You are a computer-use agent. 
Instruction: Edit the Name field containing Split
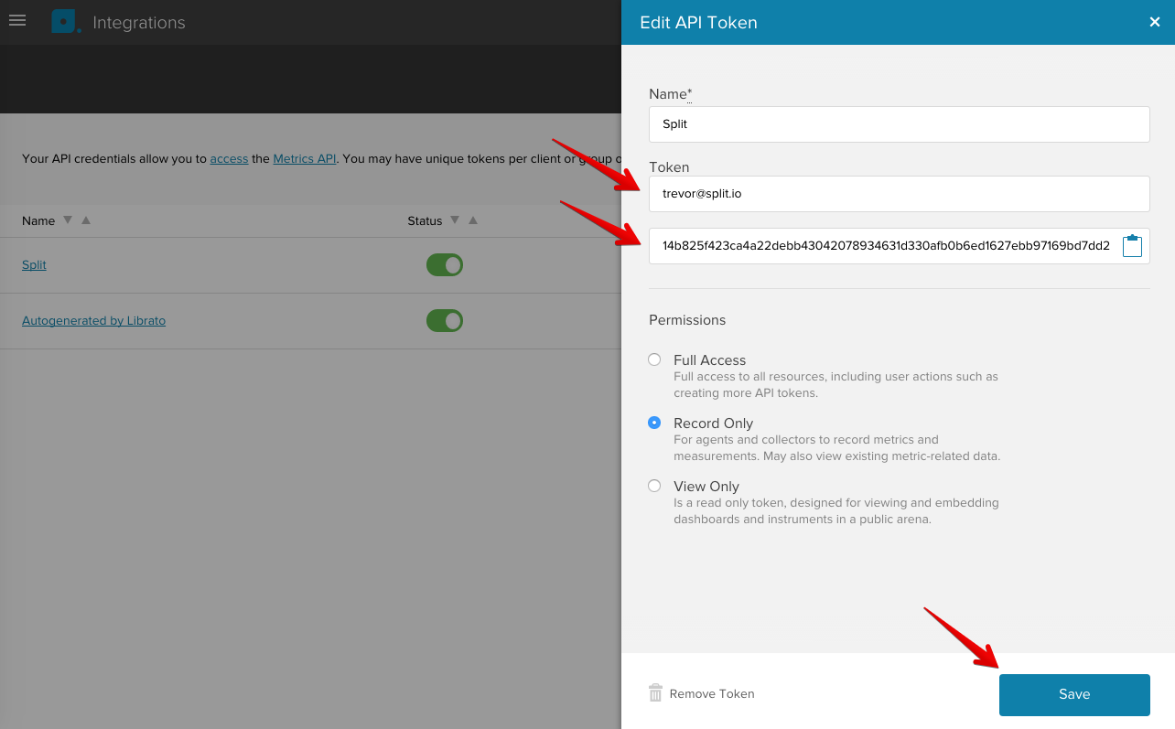click(x=900, y=124)
